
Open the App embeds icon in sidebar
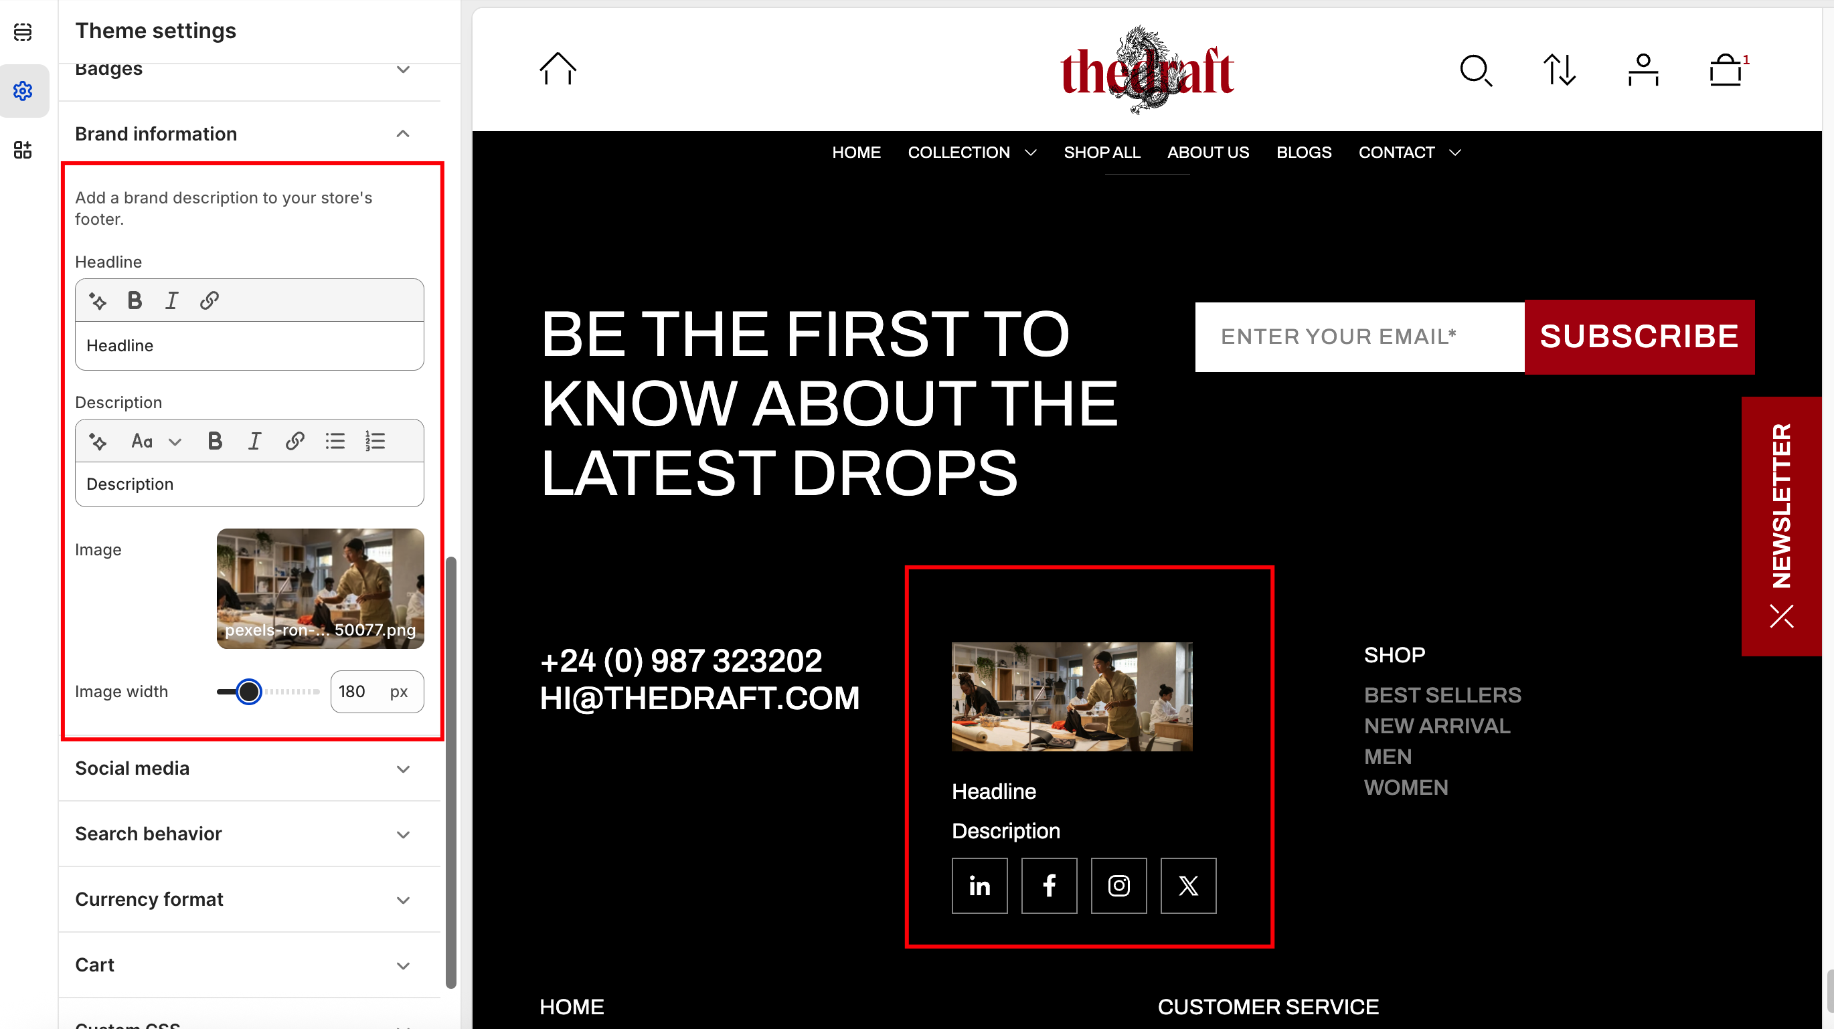(23, 150)
